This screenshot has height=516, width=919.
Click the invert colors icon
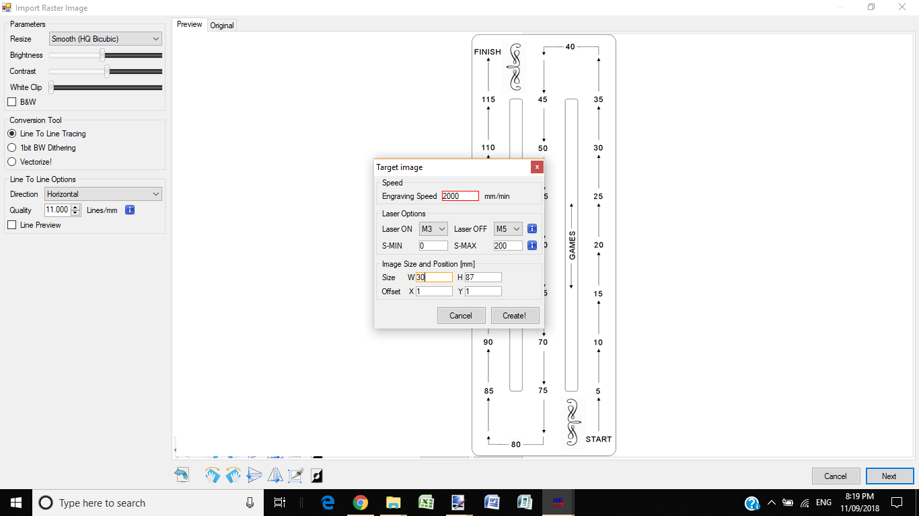[317, 475]
